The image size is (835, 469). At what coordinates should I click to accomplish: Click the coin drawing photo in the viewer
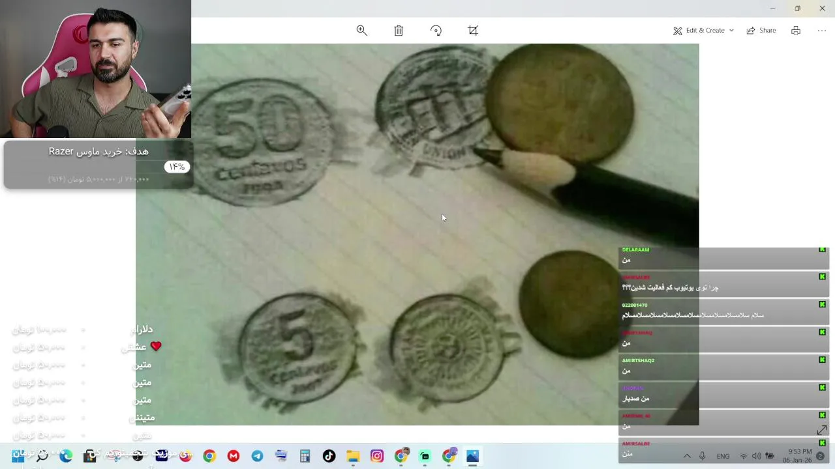click(x=417, y=234)
